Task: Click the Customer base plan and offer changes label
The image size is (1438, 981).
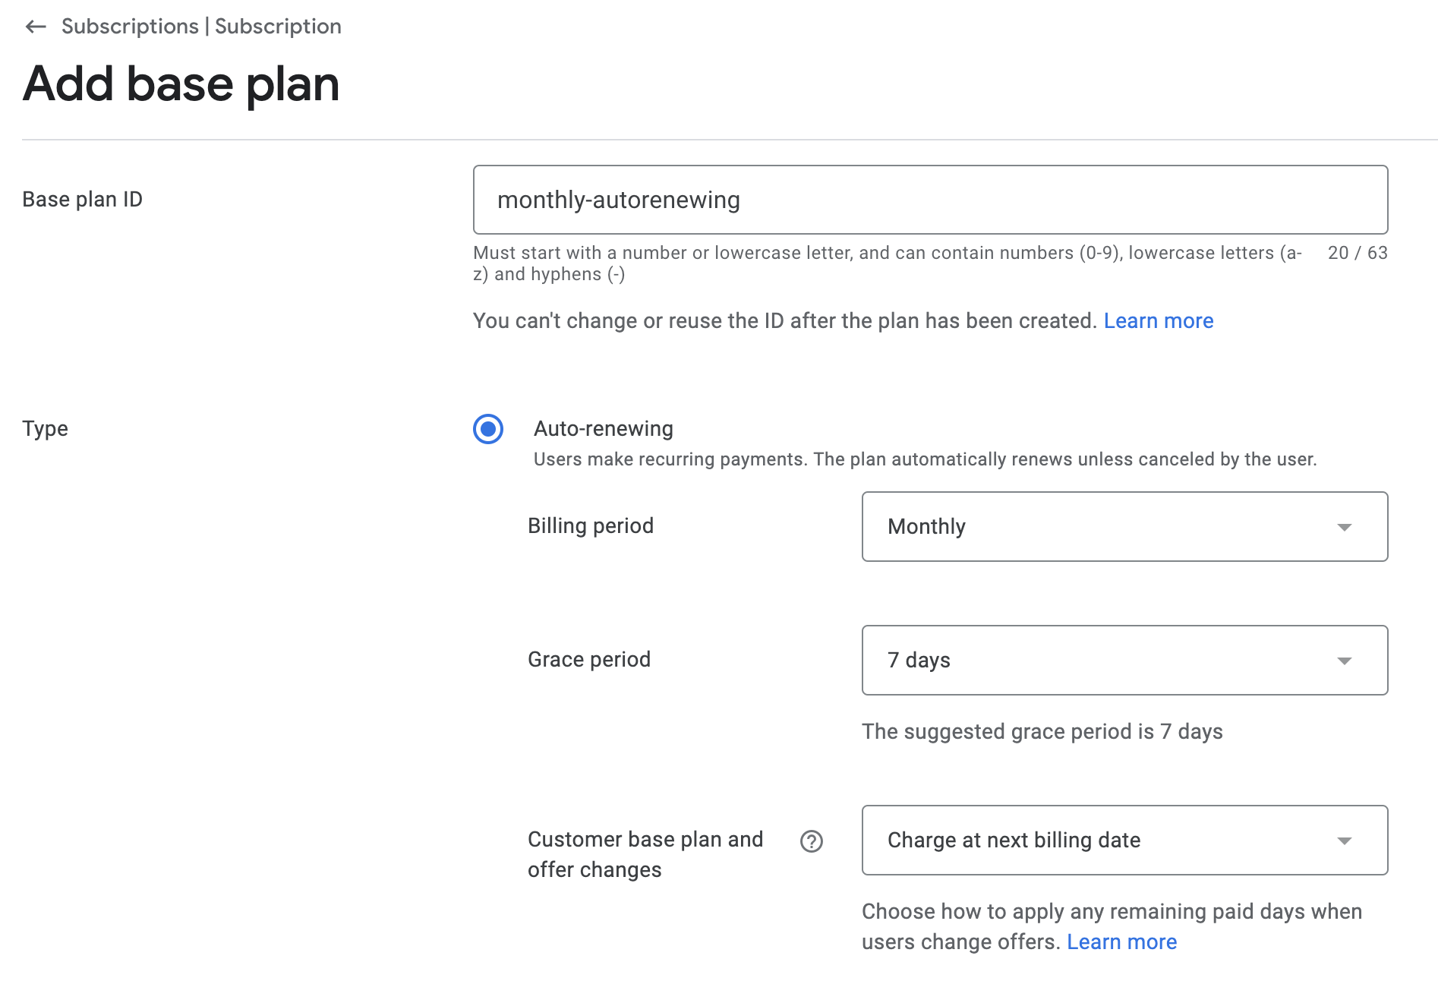Action: click(x=645, y=854)
